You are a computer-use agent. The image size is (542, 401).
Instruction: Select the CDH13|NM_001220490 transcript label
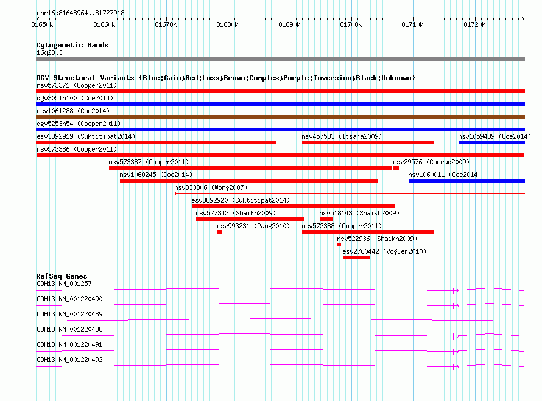[69, 299]
